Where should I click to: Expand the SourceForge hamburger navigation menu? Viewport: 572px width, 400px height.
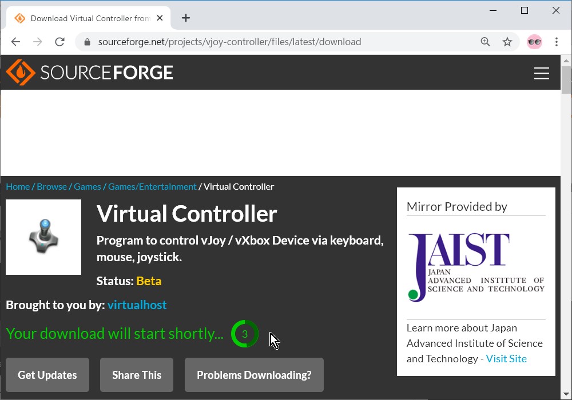[x=542, y=73]
